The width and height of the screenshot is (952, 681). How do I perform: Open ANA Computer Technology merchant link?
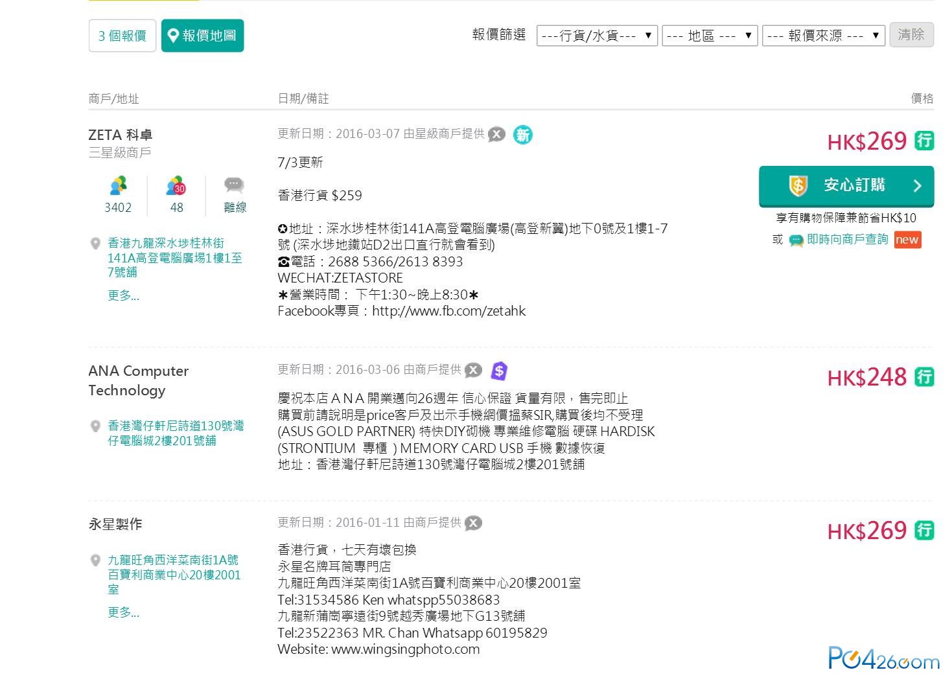[x=139, y=380]
